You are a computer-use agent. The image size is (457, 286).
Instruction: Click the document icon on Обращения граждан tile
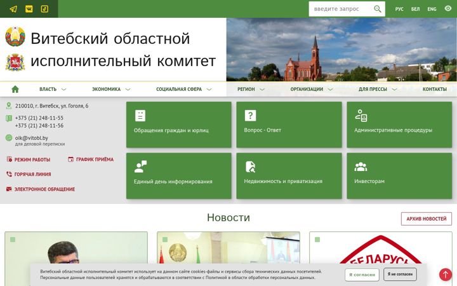click(x=140, y=116)
